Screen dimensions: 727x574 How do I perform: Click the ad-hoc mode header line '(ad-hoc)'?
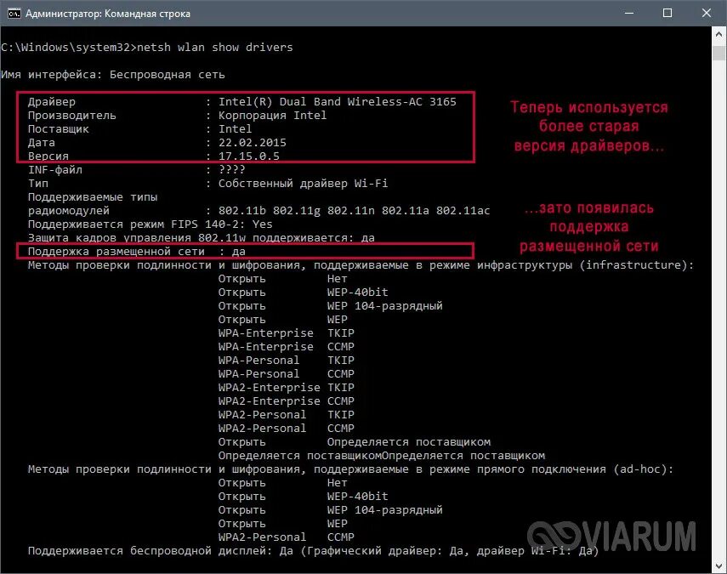[x=350, y=469]
